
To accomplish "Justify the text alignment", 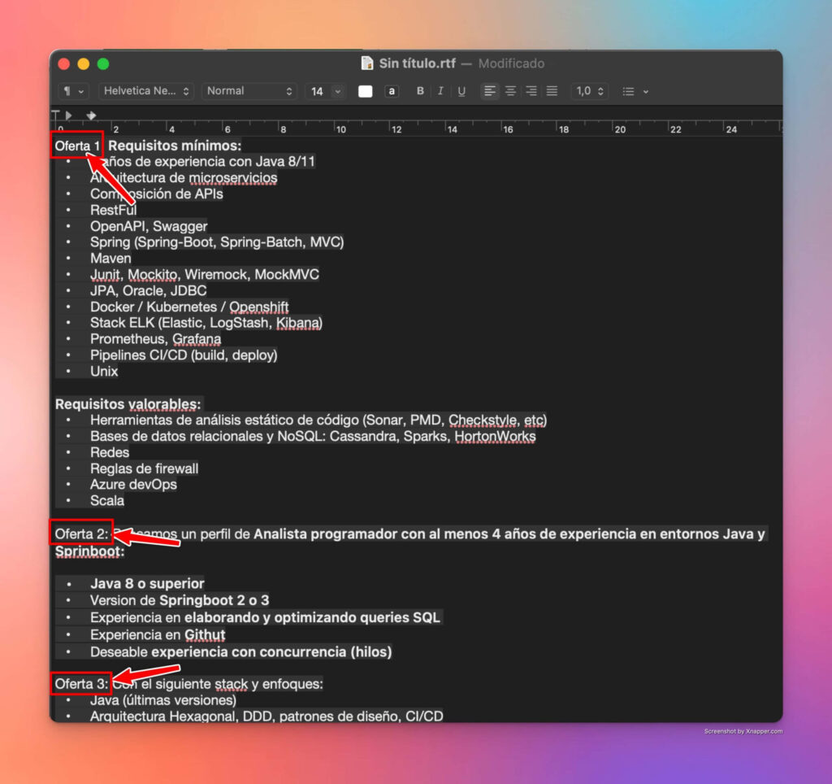I will (552, 91).
